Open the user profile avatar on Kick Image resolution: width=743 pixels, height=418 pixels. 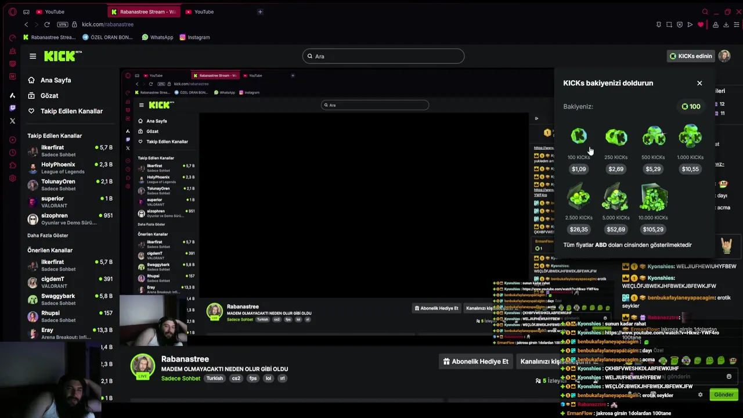tap(724, 56)
